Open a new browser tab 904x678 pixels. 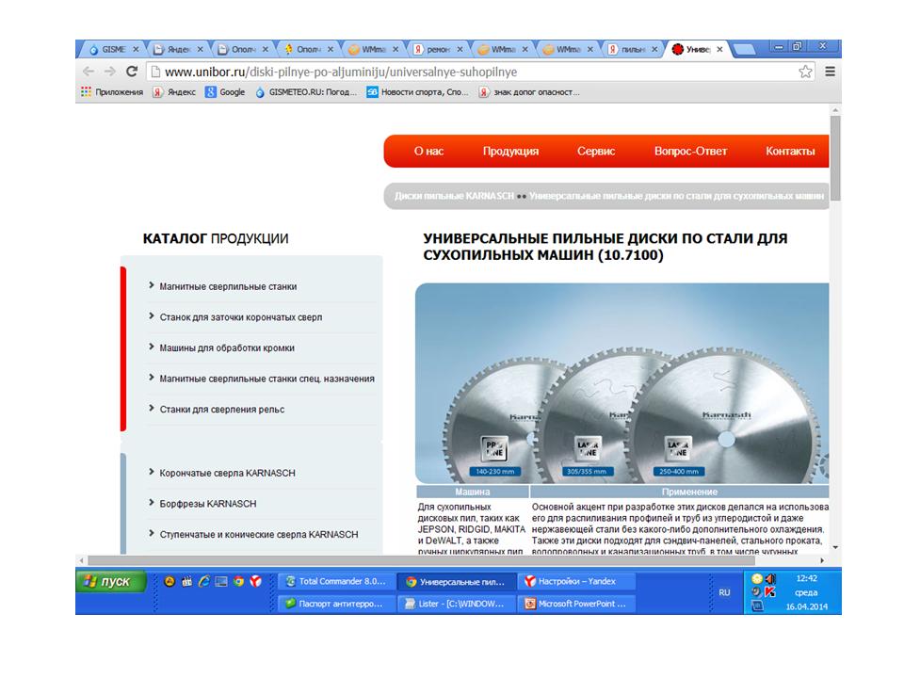[745, 50]
